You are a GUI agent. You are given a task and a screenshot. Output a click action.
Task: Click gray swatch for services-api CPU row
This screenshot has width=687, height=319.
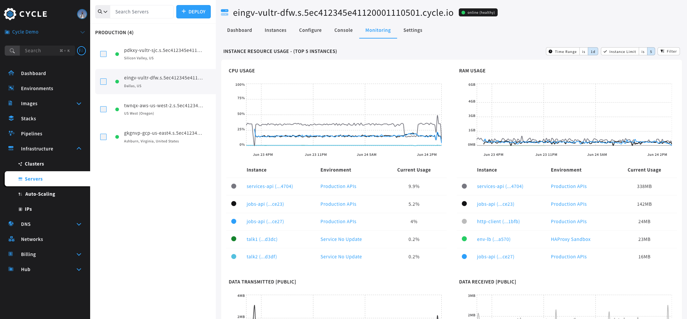pos(234,186)
